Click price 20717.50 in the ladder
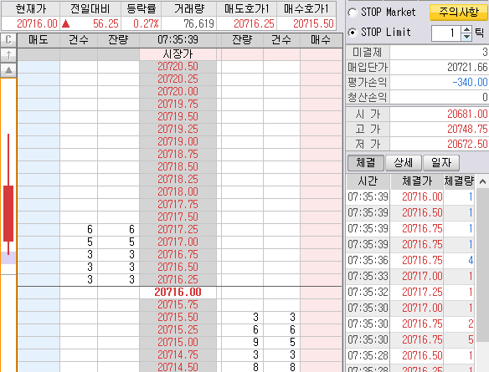 click(178, 217)
